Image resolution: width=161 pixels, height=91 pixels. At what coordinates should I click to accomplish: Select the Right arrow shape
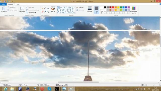tap(68, 10)
